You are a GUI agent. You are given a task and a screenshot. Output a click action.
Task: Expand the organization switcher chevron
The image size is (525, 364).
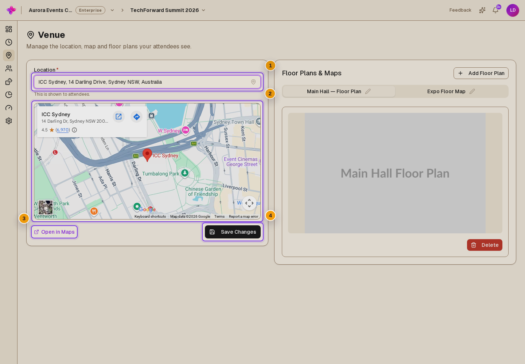[112, 10]
